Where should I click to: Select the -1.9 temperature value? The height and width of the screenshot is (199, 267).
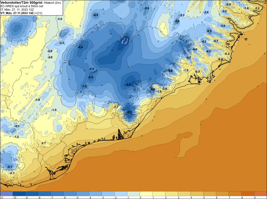[159, 92]
